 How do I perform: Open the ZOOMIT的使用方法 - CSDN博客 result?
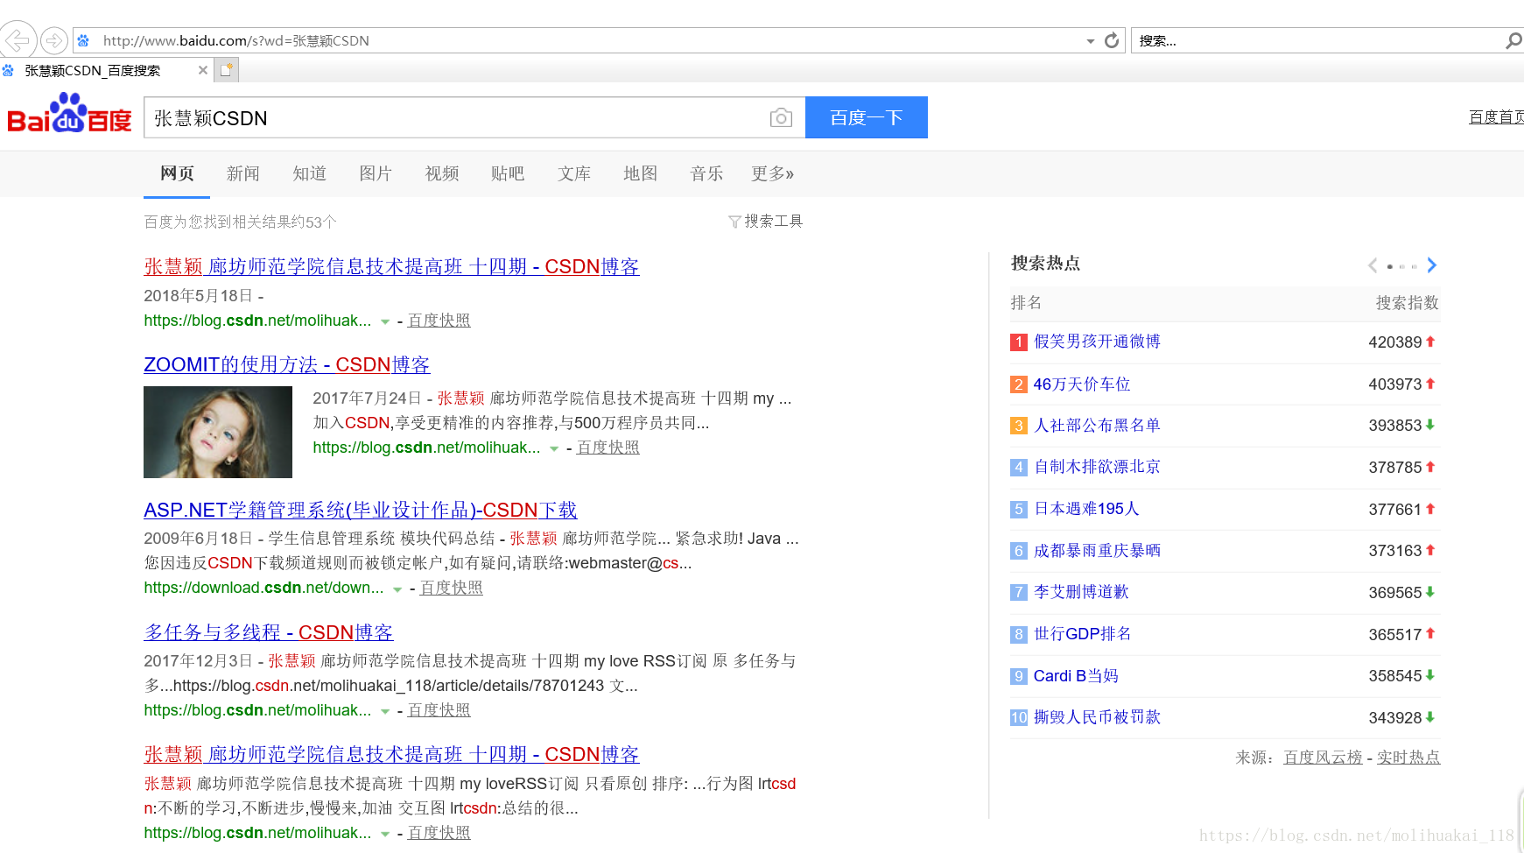[x=287, y=364]
